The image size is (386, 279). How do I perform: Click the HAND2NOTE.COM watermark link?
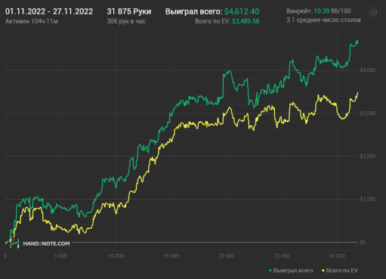46,243
